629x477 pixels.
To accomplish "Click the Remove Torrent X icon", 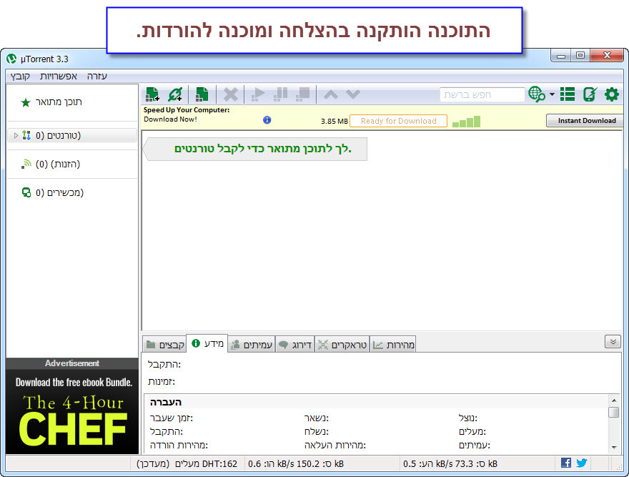I will [x=230, y=94].
